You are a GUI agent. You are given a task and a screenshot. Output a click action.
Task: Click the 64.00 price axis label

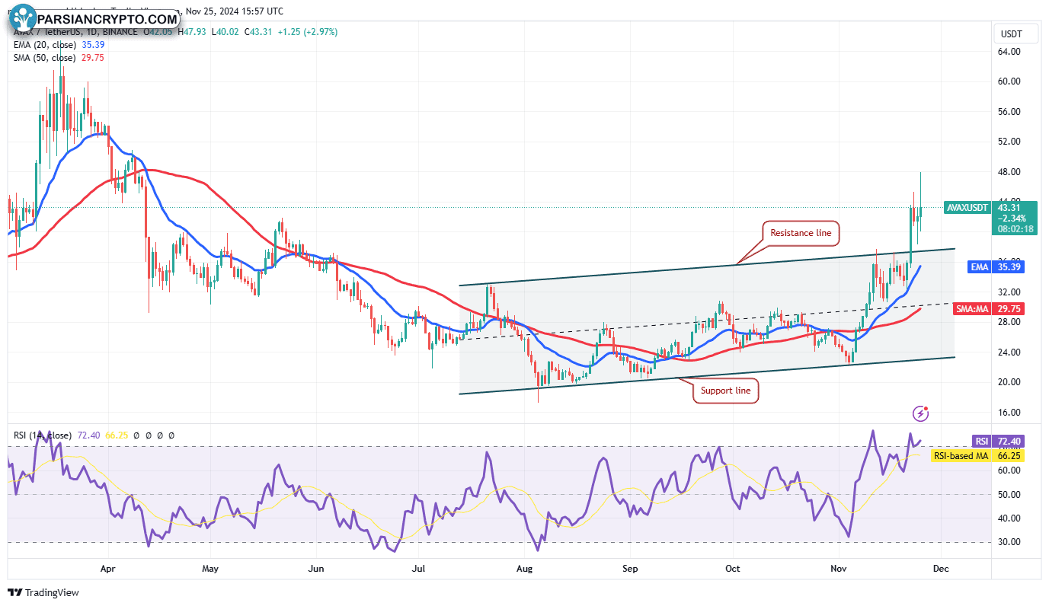(1010, 52)
